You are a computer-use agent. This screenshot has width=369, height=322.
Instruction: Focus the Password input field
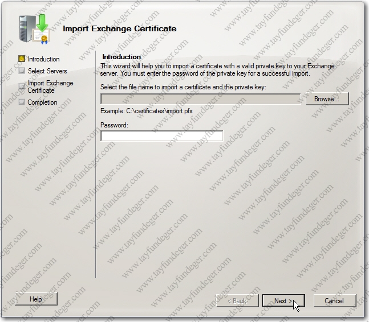coord(161,136)
